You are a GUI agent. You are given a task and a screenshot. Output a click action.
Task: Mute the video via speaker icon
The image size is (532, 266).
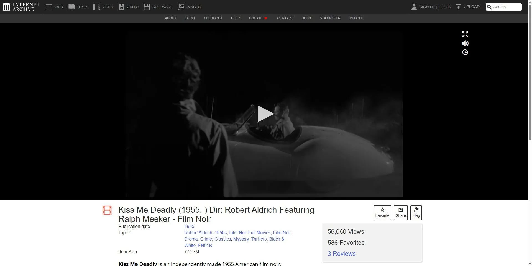[465, 43]
